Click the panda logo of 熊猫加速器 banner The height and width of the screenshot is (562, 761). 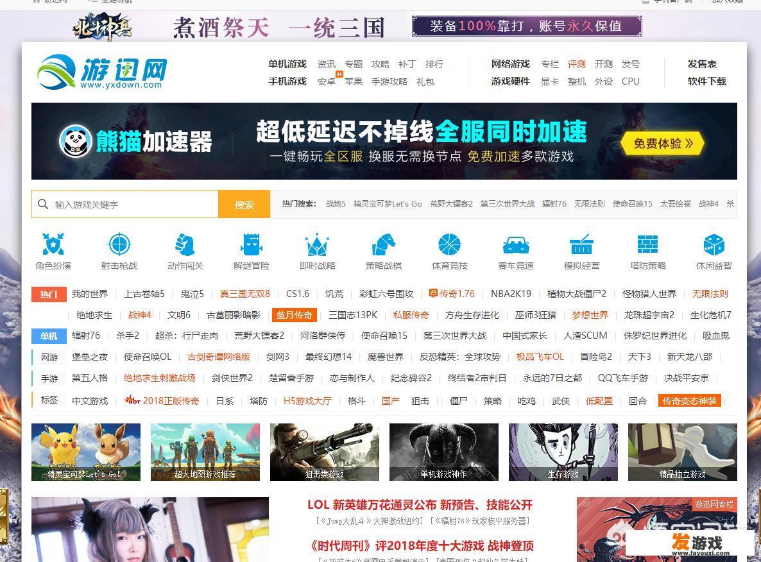point(76,141)
